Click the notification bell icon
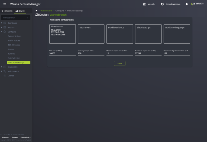The image size is (207, 142). 187,4
